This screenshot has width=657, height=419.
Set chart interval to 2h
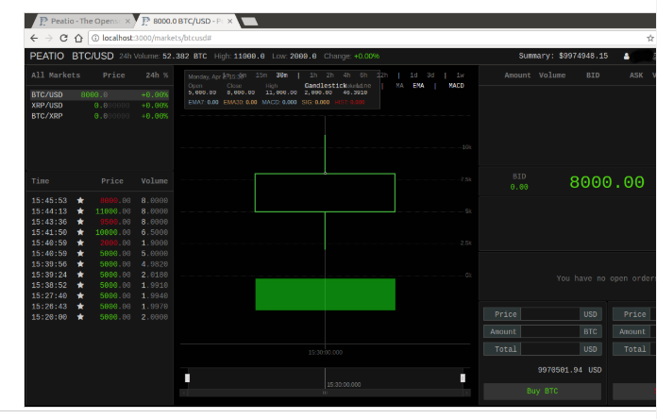coord(330,75)
